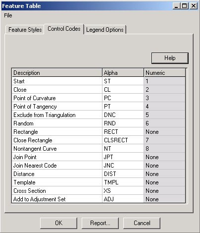
Task: Select the Description column header
Action: (57, 73)
